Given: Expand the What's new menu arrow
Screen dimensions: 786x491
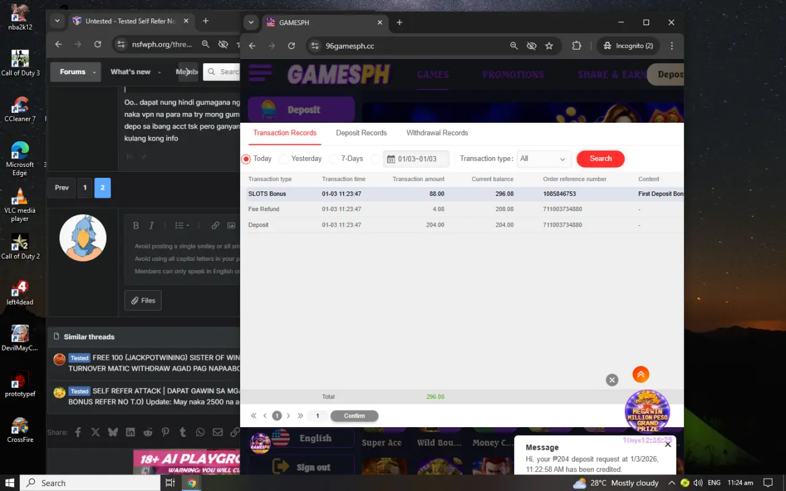Looking at the screenshot, I should pos(160,72).
